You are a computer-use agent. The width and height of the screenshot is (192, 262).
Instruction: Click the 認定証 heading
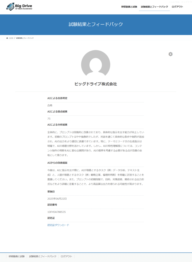click(51, 218)
